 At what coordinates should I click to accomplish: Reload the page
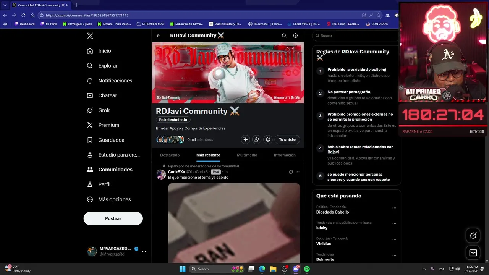[x=23, y=15]
